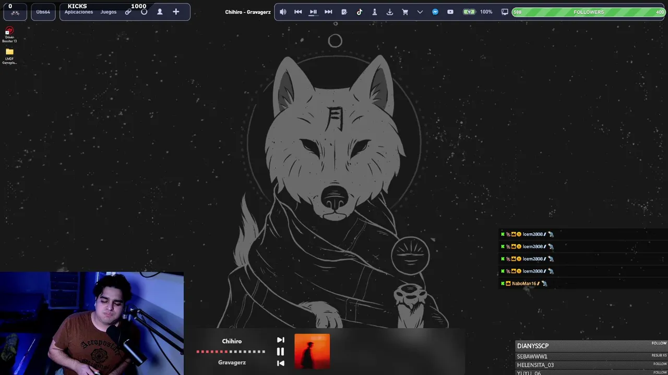
Task: Click the artist name Gravagerz in the music widget
Action: (x=232, y=362)
